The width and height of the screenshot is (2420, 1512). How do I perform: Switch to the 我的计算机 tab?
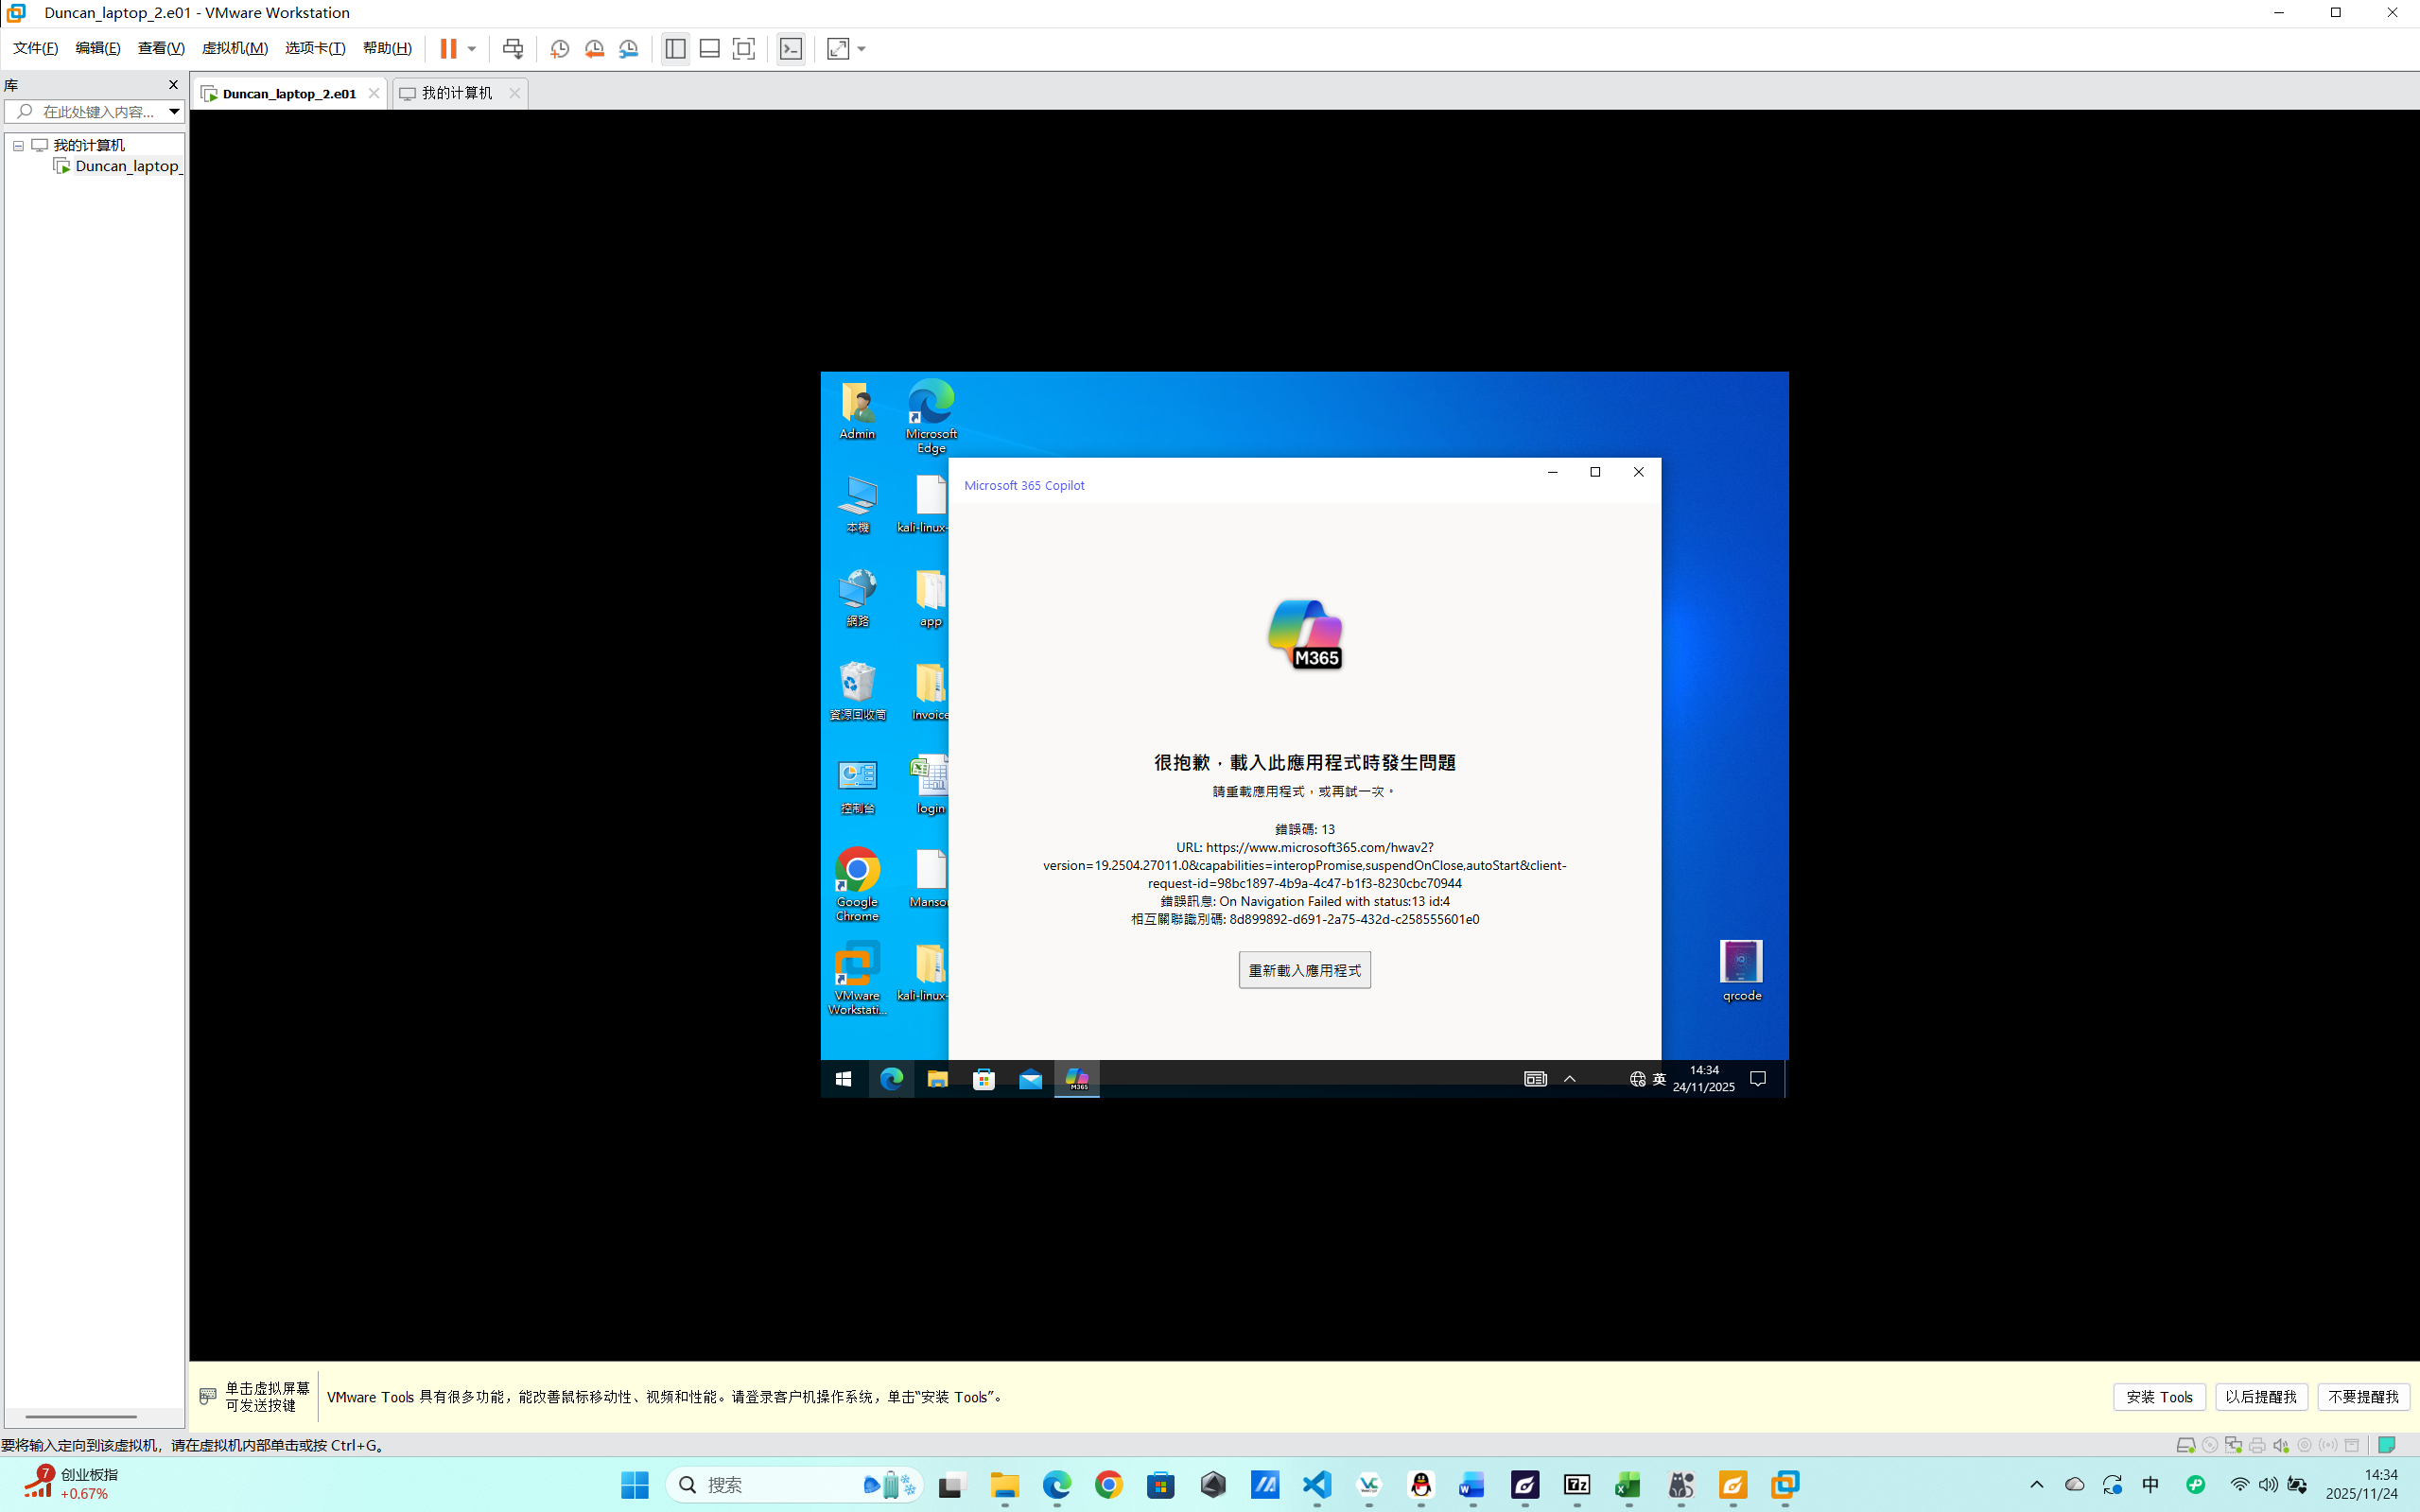(457, 93)
